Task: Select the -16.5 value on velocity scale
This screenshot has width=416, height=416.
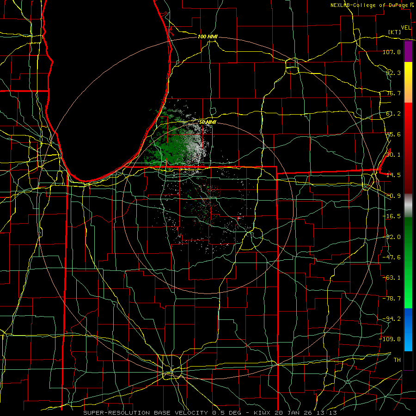Action: coord(392,216)
